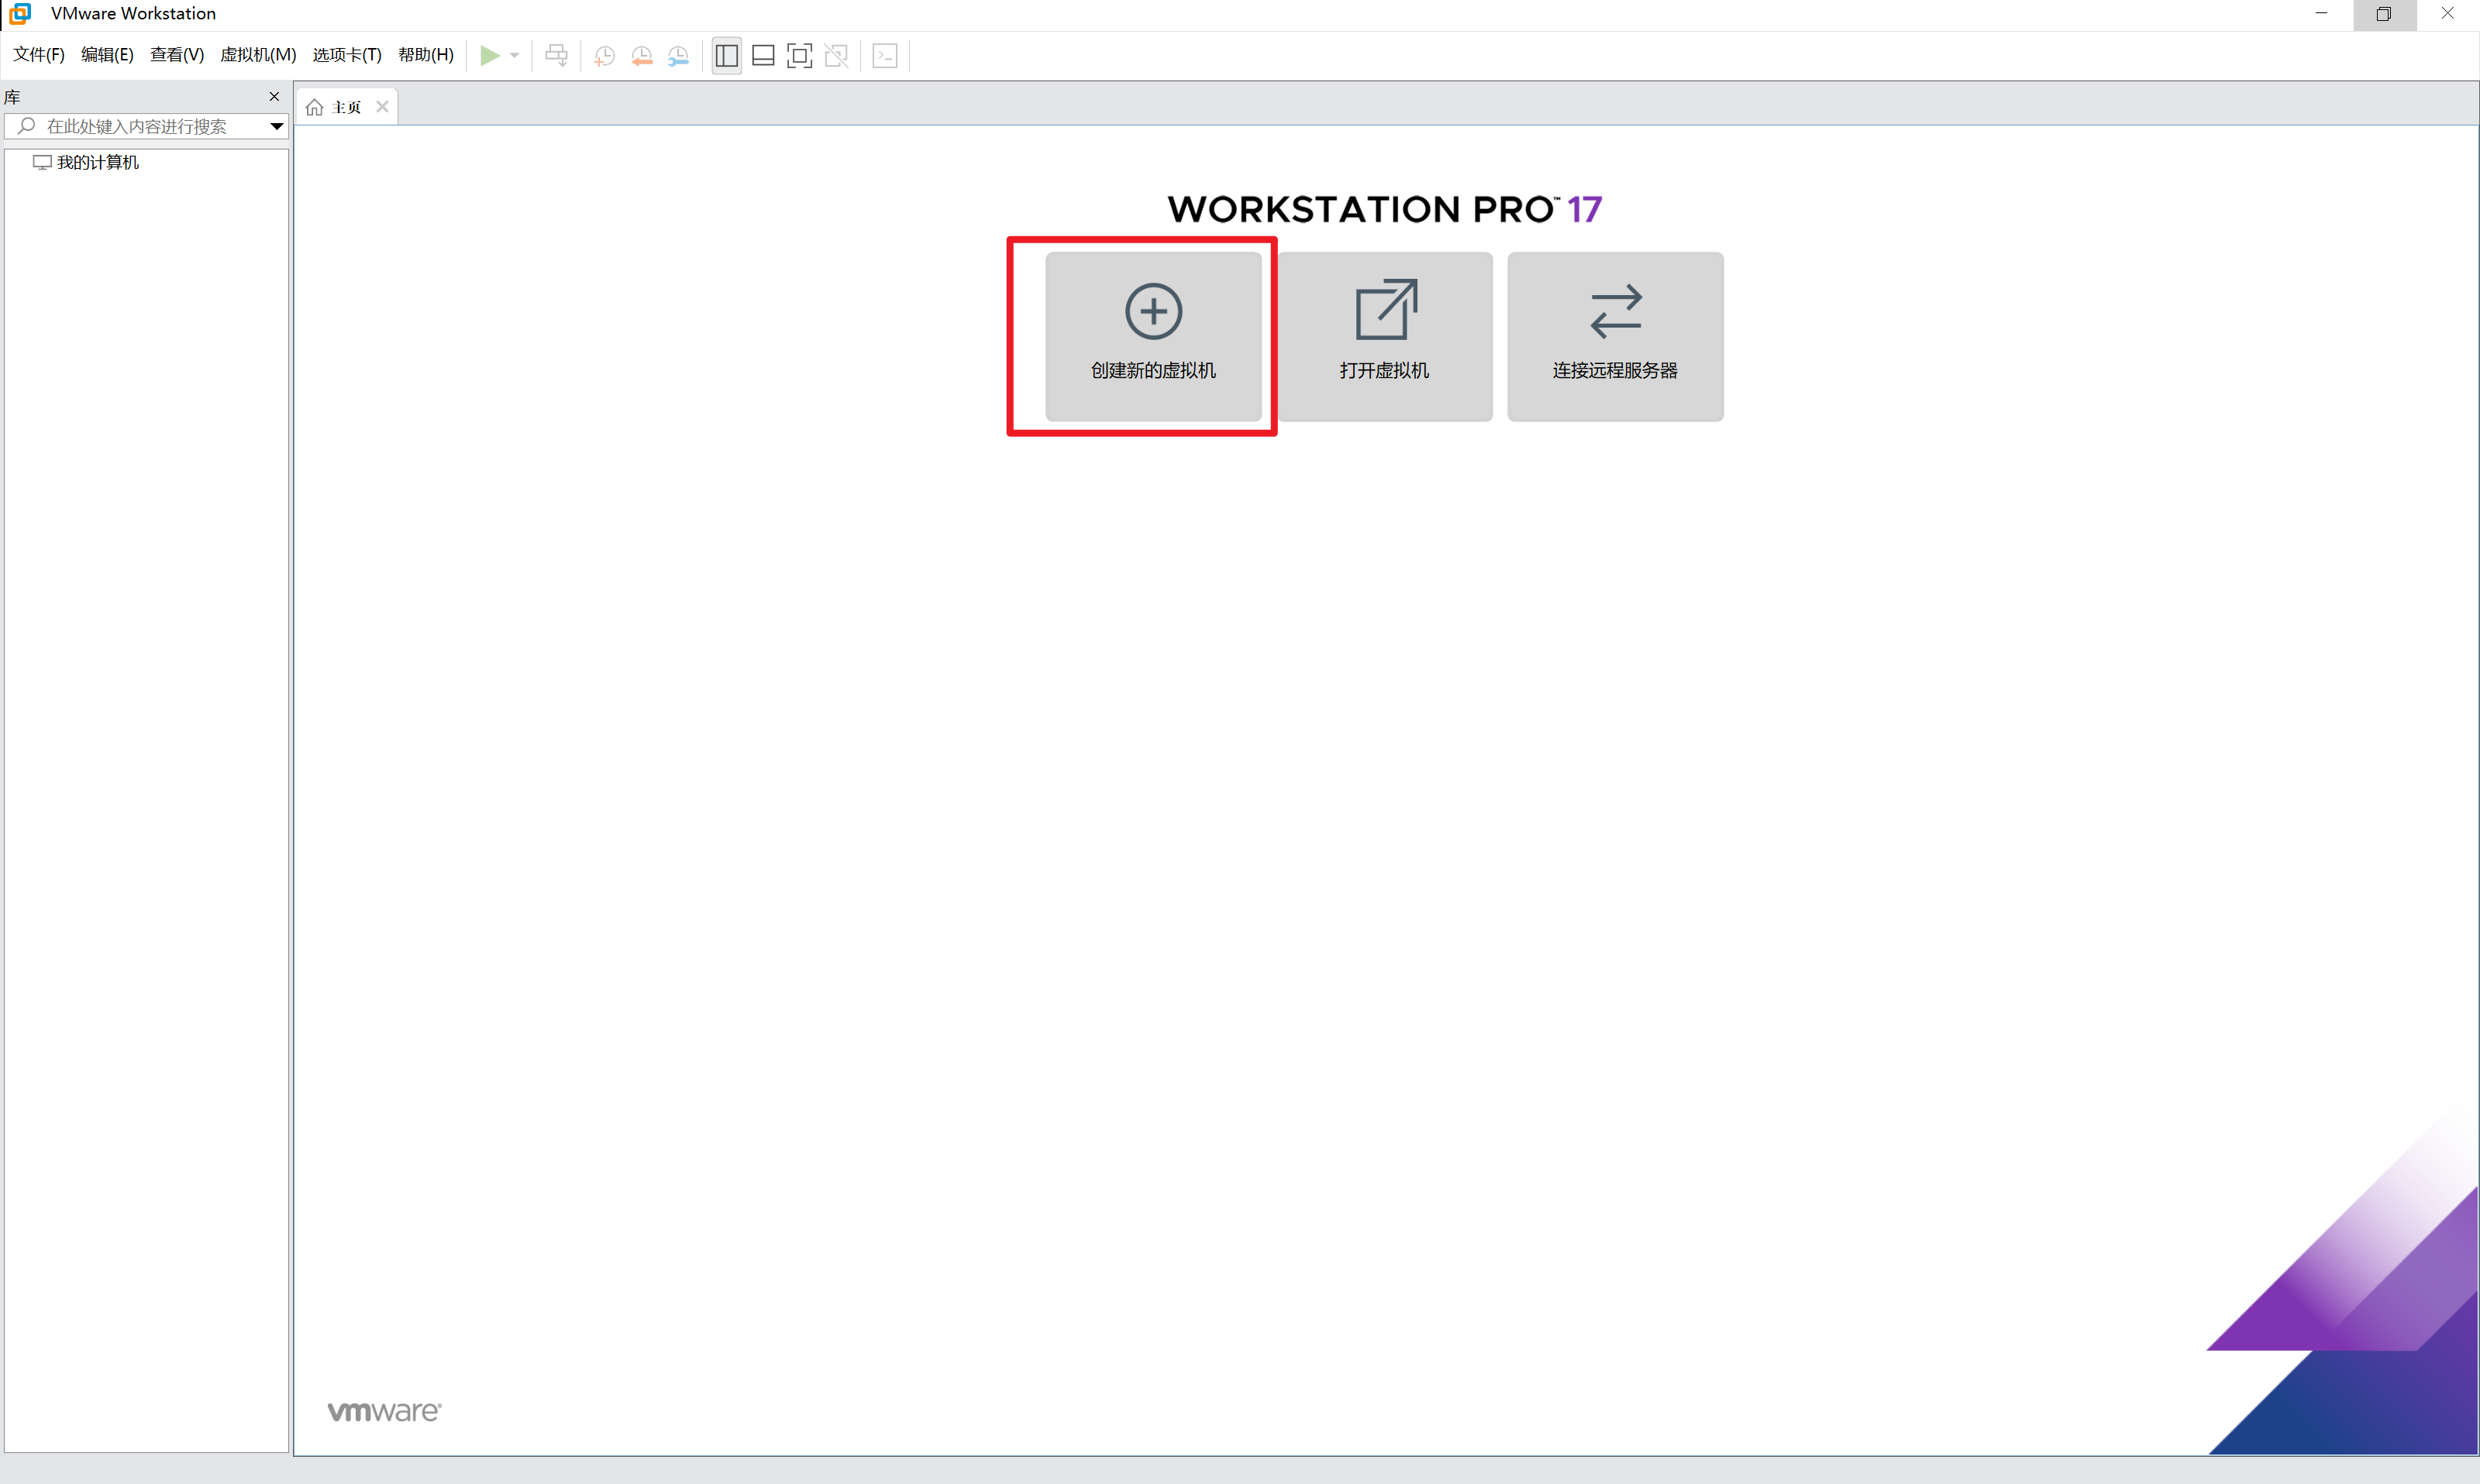Open the 虚拟机(M) menu
Viewport: 2480px width, 1484px height.
[x=257, y=54]
